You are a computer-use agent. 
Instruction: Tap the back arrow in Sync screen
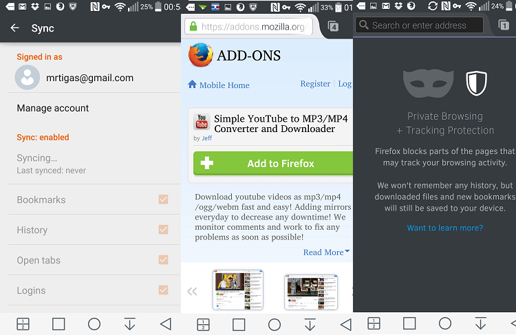click(x=14, y=28)
